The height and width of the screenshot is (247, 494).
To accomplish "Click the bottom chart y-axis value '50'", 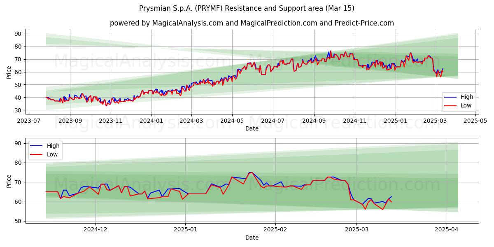I will pos(19,221).
